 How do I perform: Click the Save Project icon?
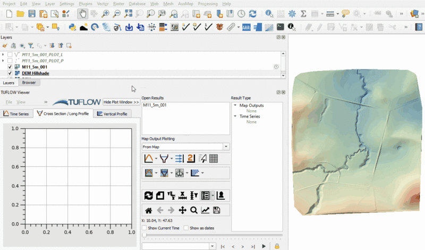[x=32, y=13]
